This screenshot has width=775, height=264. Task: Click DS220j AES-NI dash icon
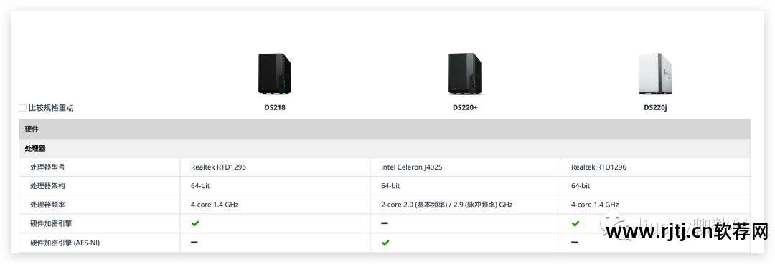click(575, 243)
